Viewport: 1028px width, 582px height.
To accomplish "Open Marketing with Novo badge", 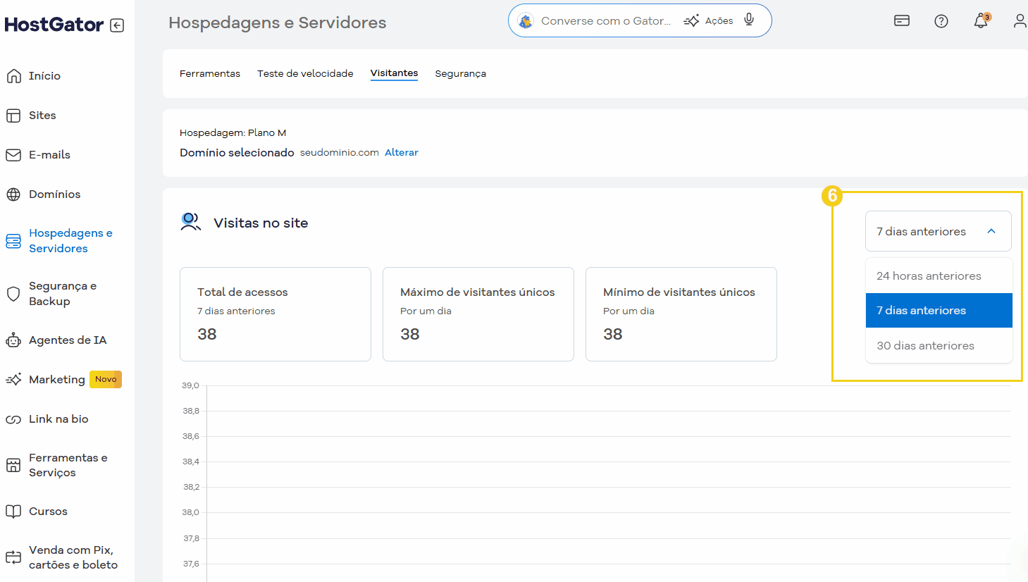I will point(56,379).
